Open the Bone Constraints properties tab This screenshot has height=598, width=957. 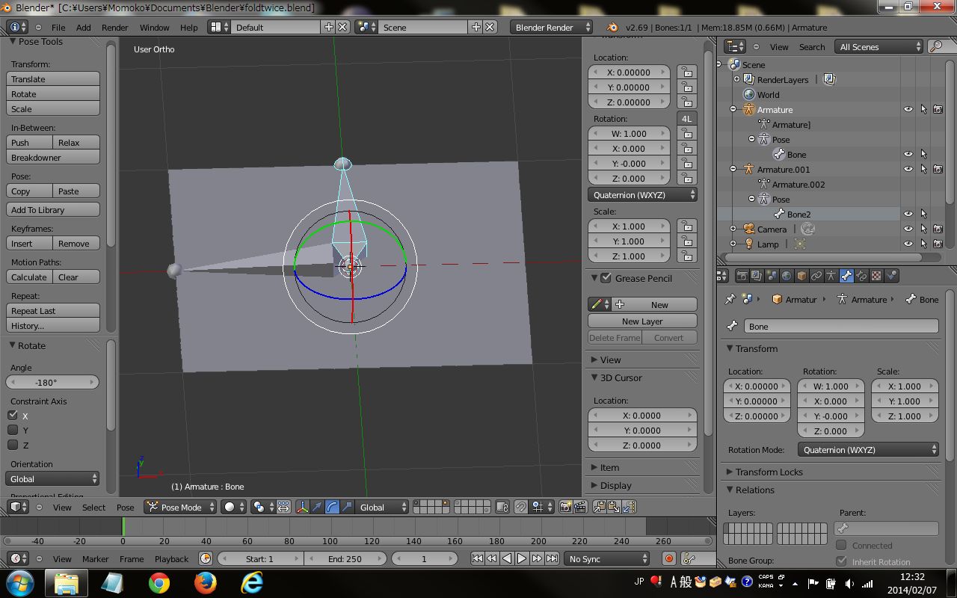click(861, 276)
